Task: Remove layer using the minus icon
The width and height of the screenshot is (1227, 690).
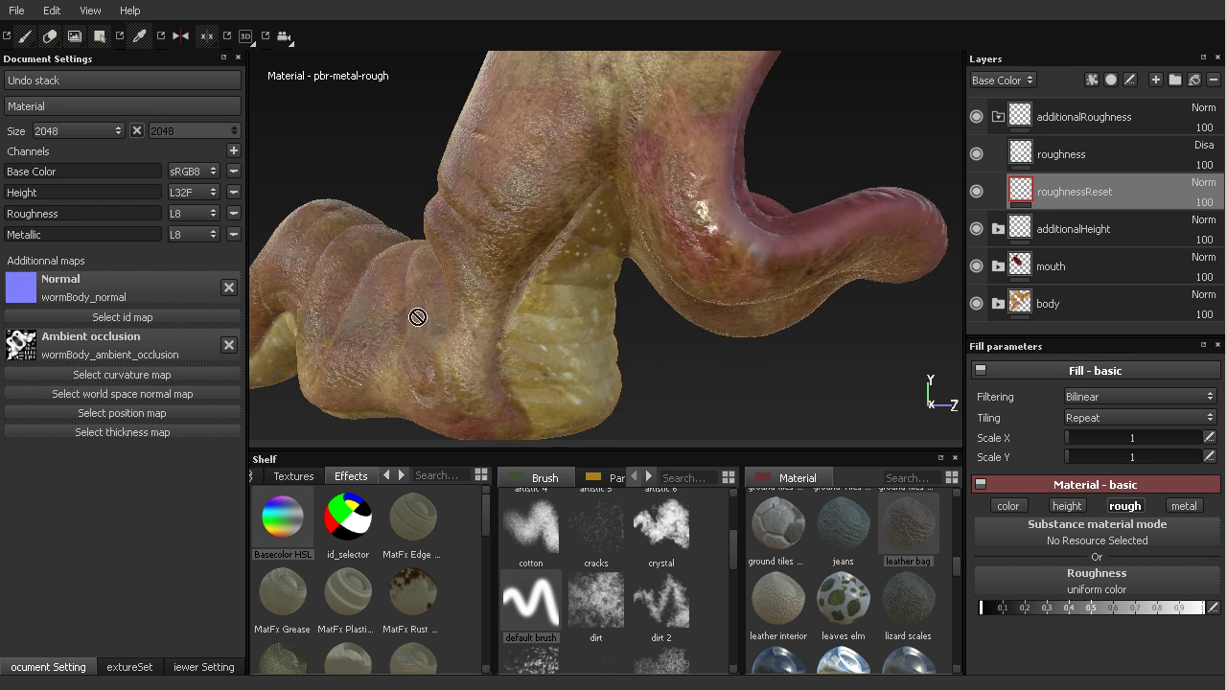Action: [x=1214, y=80]
